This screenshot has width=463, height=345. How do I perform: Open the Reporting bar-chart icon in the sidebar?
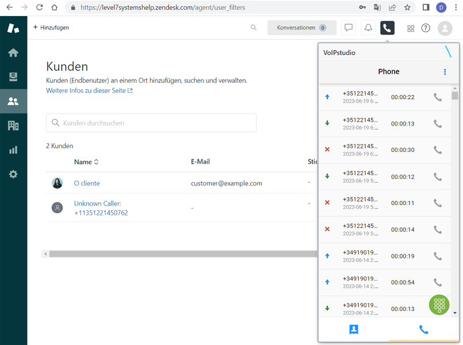point(13,150)
